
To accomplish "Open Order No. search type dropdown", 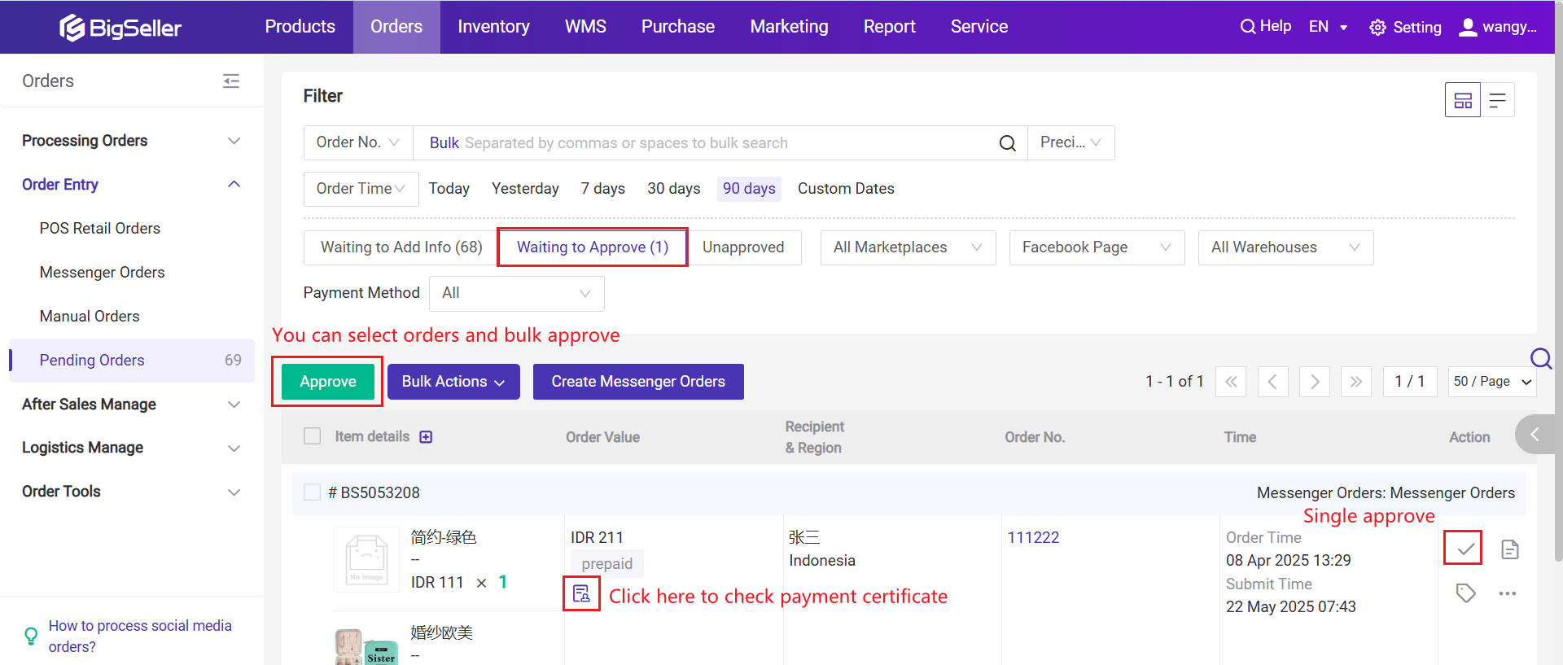I will click(x=358, y=142).
